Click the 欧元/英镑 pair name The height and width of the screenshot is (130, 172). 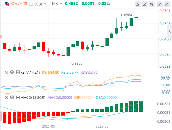coord(19,4)
